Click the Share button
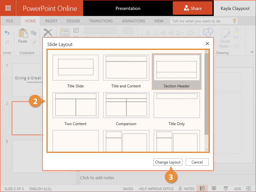Screen dimensions: 256x192 pyautogui.click(x=193, y=8)
